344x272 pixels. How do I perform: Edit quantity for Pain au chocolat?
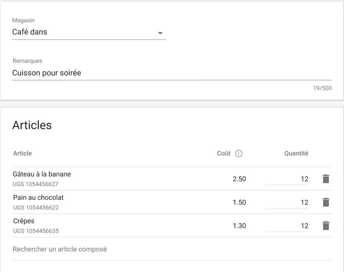(287, 202)
